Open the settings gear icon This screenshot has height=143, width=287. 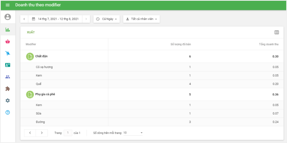[x=8, y=100]
